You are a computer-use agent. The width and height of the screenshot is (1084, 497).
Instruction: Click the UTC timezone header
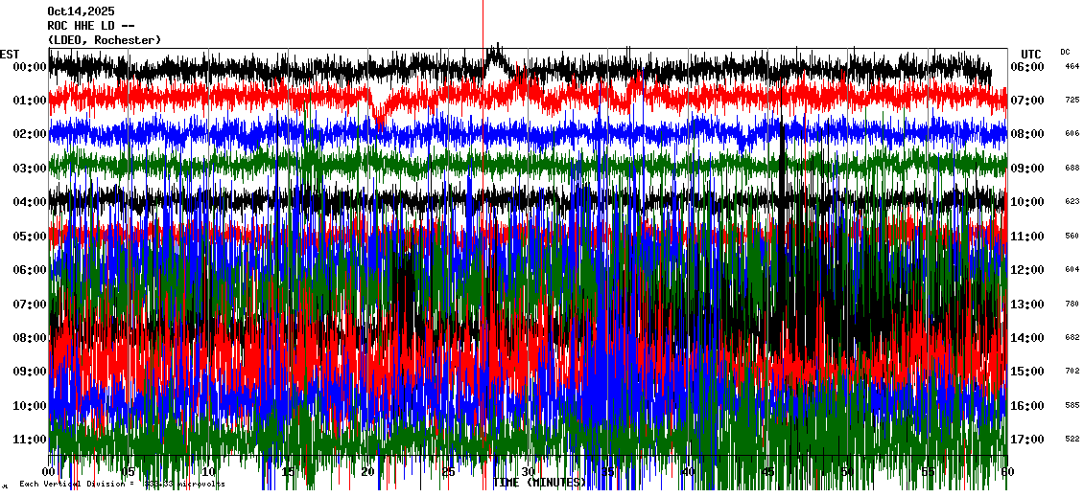1031,54
